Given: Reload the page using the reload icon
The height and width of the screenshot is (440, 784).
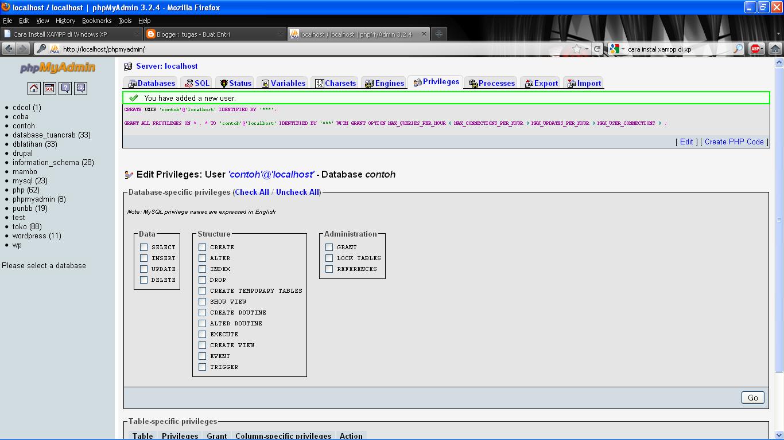Looking at the screenshot, I should point(597,49).
